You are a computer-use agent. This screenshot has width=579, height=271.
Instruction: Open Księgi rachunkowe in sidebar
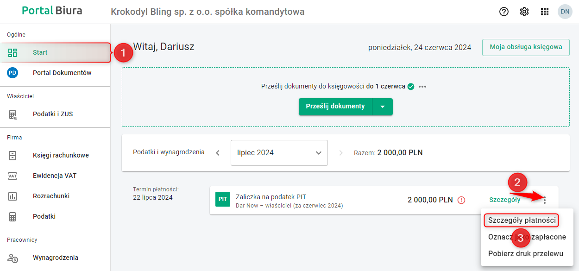(x=61, y=155)
